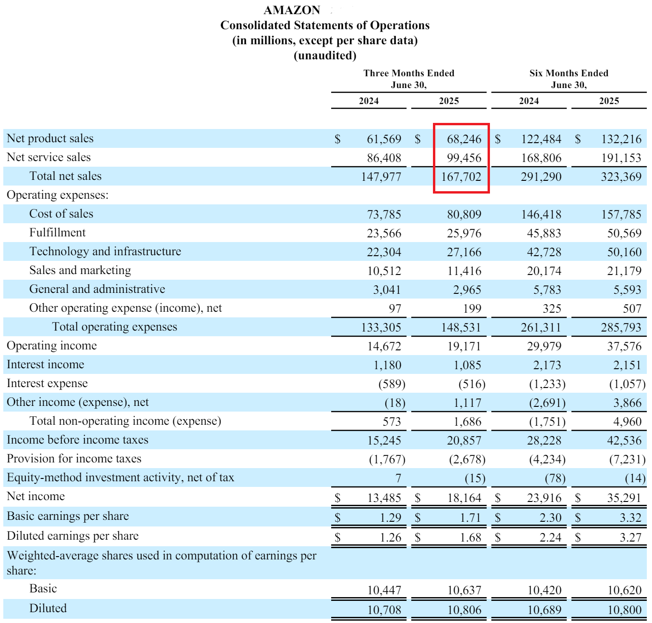Screen dimensions: 652x623
Task: Click the value 3,866
Action: pos(628,403)
